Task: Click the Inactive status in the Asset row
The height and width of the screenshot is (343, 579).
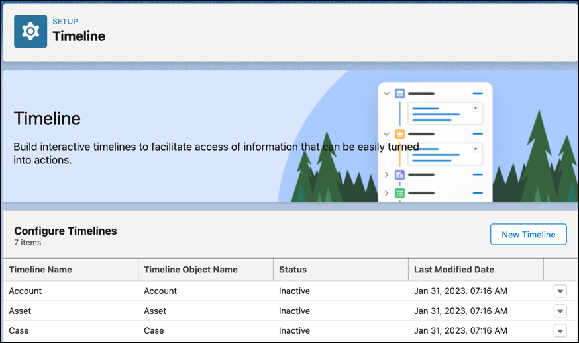Action: tap(294, 311)
